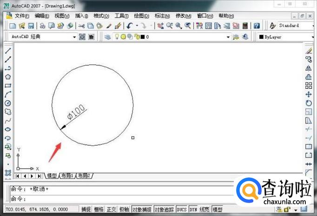Select the Polygon drawing tool

coord(8,77)
